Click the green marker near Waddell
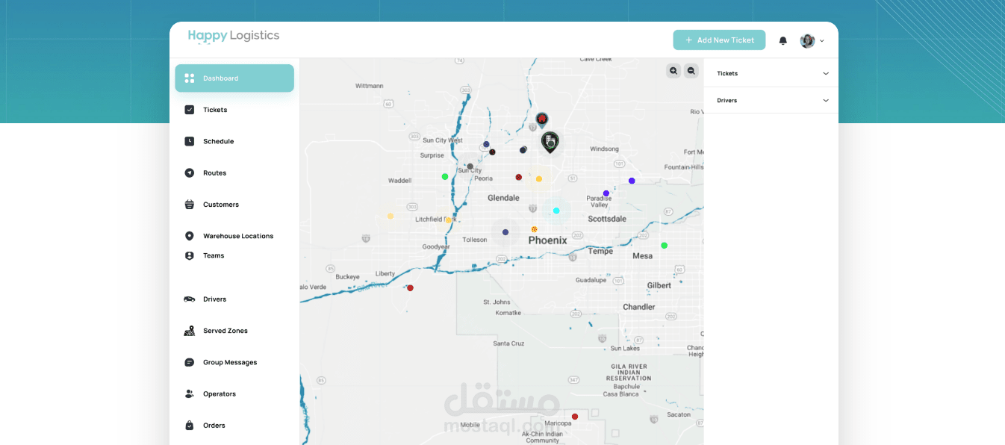Viewport: 1005px width, 445px height. pos(445,177)
